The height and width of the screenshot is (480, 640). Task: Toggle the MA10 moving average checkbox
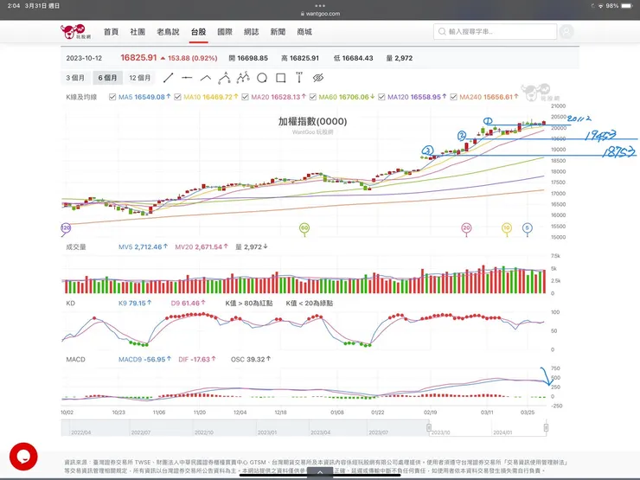coord(177,97)
